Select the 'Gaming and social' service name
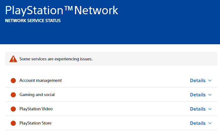Image resolution: width=220 pixels, height=134 pixels. 37,95
